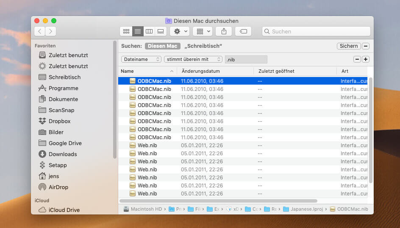Switch to icon view
Image resolution: width=400 pixels, height=228 pixels.
coord(126,31)
